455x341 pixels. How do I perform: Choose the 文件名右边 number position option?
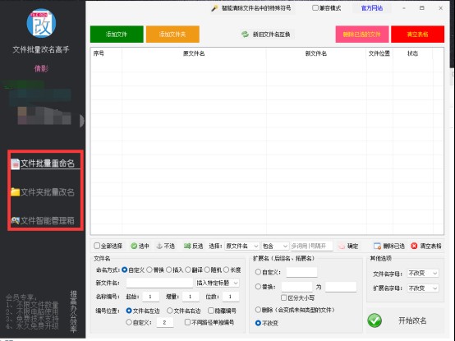tap(170, 311)
